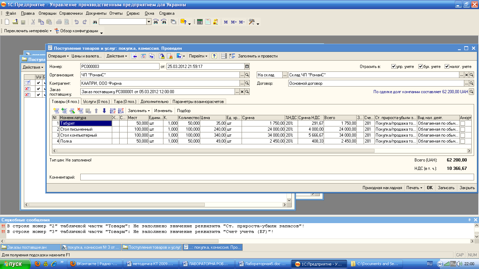Click the Обзор конфигурации icon
The height and width of the screenshot is (269, 479).
(57, 31)
